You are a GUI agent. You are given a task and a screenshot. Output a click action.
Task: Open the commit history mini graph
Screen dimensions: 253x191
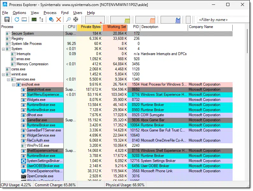(120, 20)
